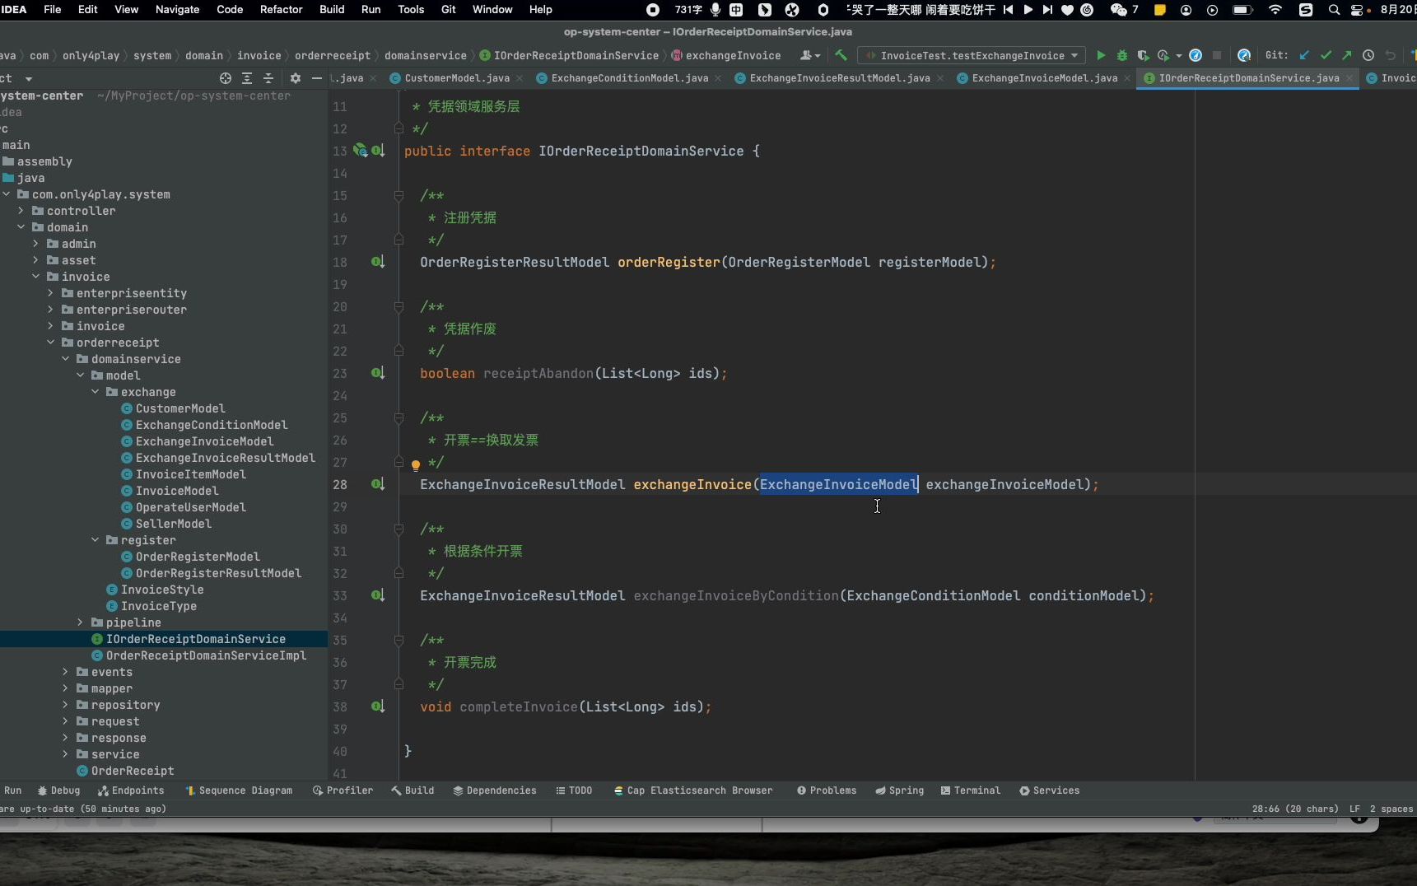Open the user account dropdown in toolbar
Screen dimensions: 1417x886
[811, 55]
